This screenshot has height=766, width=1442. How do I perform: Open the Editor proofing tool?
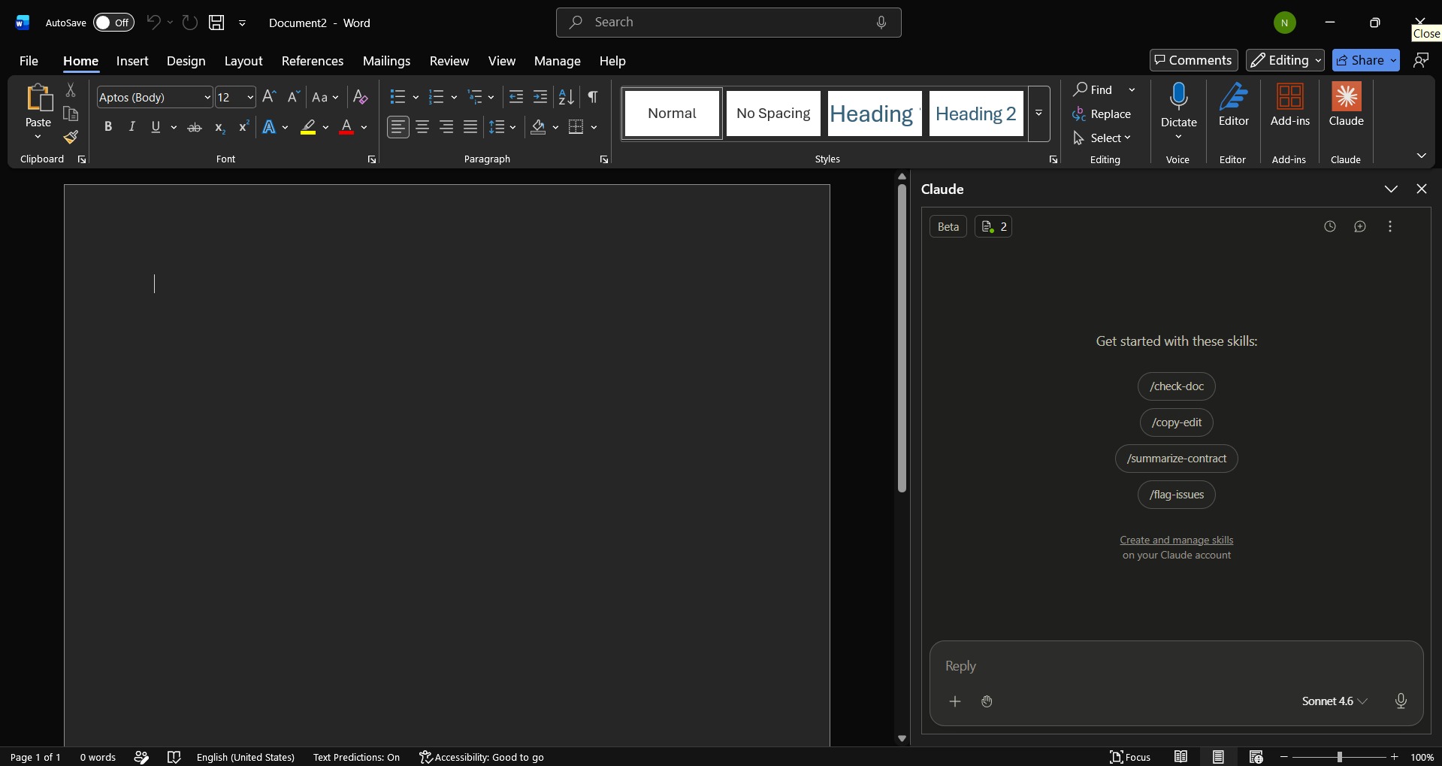coord(1233,104)
